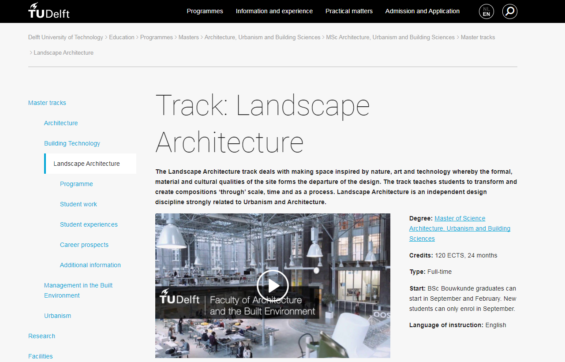
Task: Play the faculty video
Action: 273,286
